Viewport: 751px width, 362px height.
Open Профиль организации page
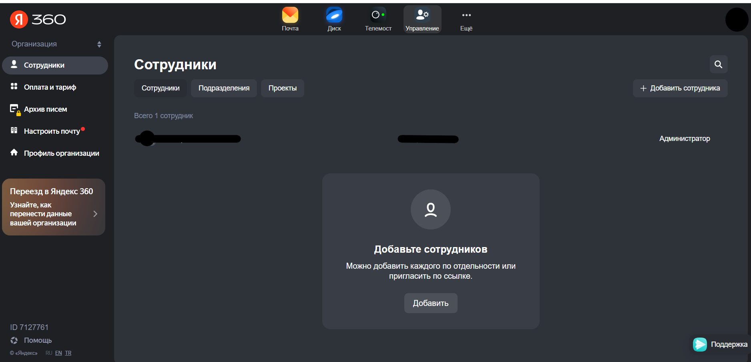pos(55,153)
